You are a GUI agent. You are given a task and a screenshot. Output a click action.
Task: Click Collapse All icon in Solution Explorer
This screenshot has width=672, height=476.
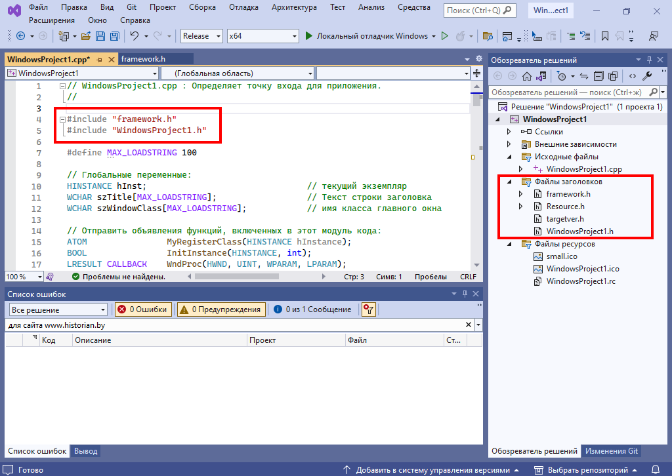tap(598, 76)
